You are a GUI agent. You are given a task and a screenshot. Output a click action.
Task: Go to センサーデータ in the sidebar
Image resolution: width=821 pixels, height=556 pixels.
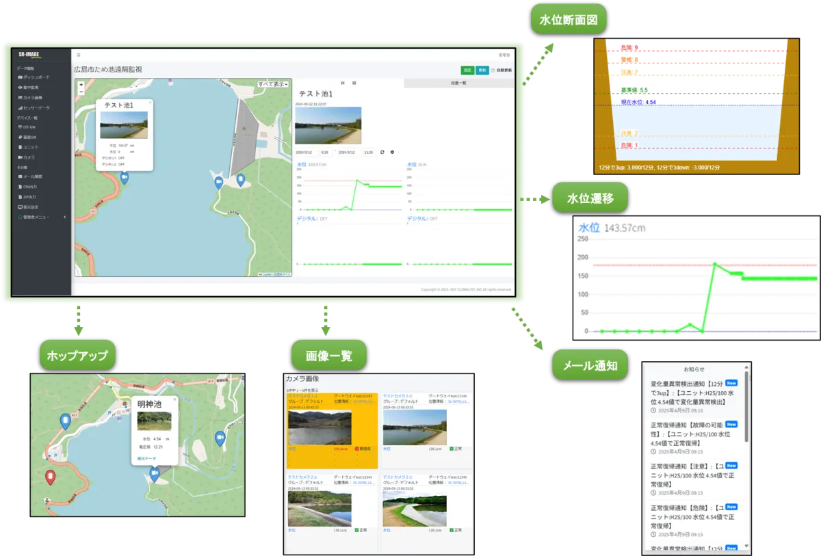tap(36, 108)
